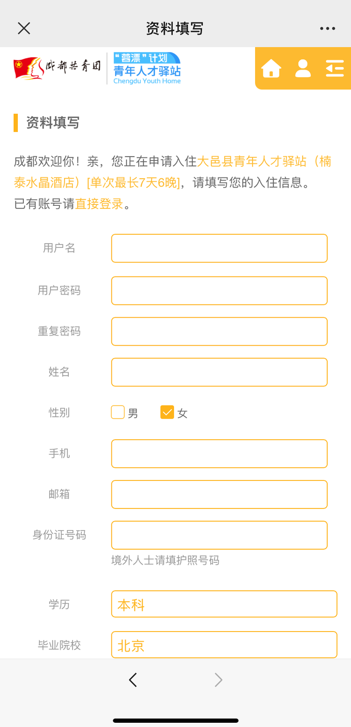Go back with the left arrow
Image resolution: width=351 pixels, height=727 pixels.
click(133, 680)
